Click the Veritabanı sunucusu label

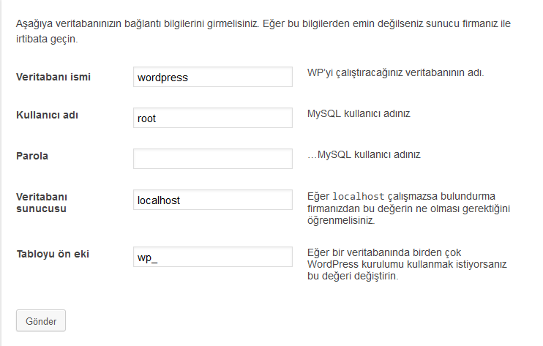click(x=42, y=203)
